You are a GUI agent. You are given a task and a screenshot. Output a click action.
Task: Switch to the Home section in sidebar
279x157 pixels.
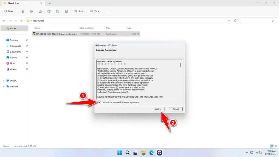(12, 28)
